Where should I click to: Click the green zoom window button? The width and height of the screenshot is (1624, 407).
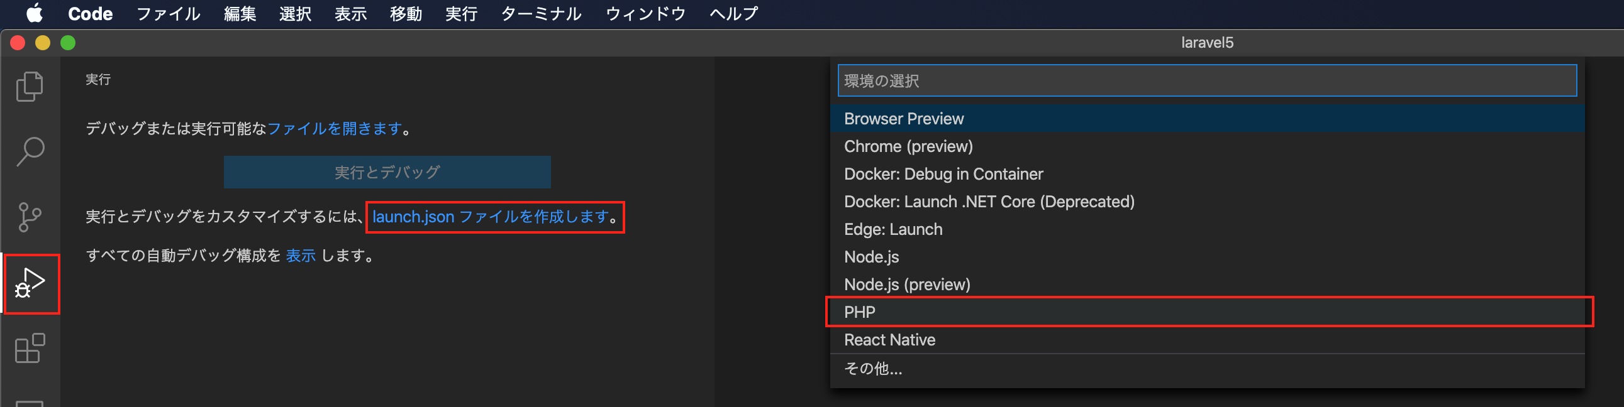(x=68, y=43)
